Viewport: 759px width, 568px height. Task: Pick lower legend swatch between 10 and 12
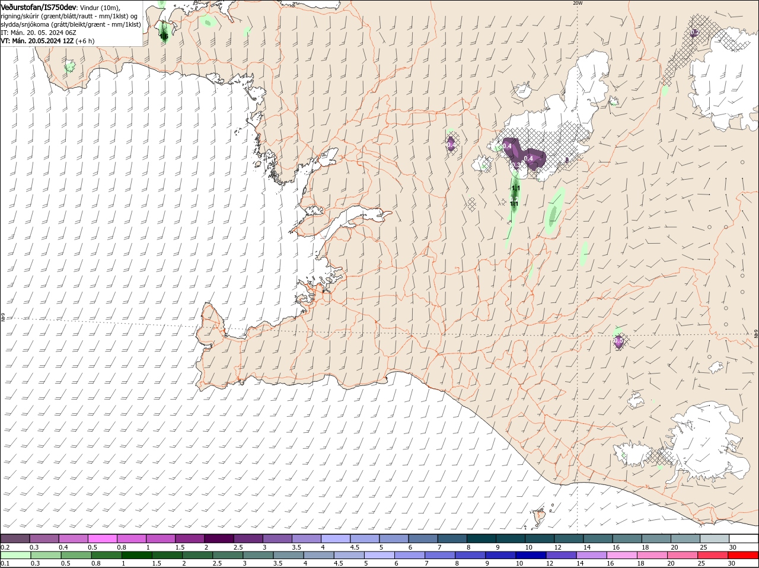(532, 555)
